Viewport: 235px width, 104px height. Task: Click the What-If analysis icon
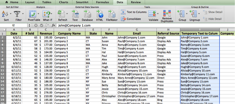tap(46, 14)
